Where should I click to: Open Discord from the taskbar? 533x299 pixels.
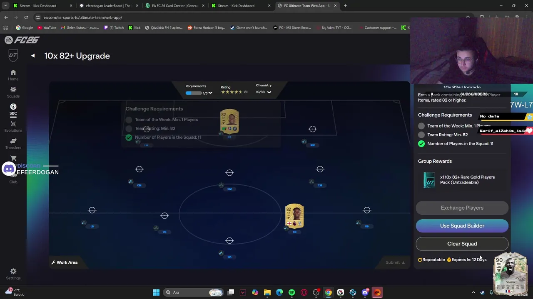[x=365, y=292]
